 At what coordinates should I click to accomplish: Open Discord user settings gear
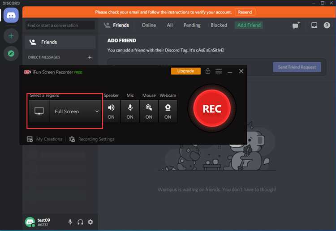tap(90, 222)
